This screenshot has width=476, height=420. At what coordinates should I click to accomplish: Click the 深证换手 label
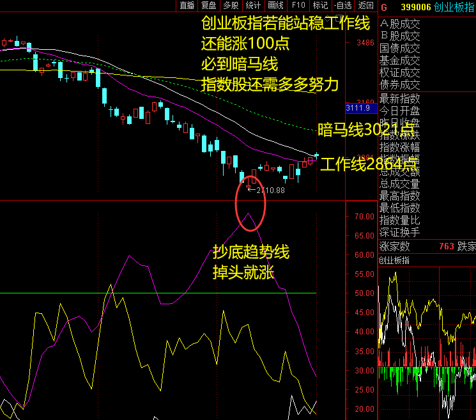click(x=400, y=232)
